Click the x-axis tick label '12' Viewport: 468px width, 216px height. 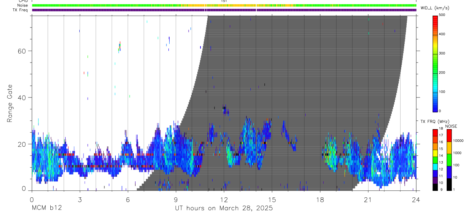[x=224, y=199]
